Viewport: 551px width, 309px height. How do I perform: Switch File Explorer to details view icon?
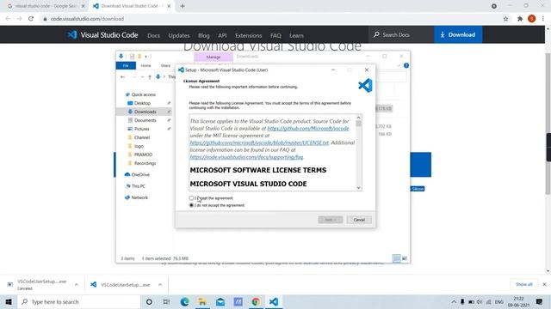coord(396,258)
